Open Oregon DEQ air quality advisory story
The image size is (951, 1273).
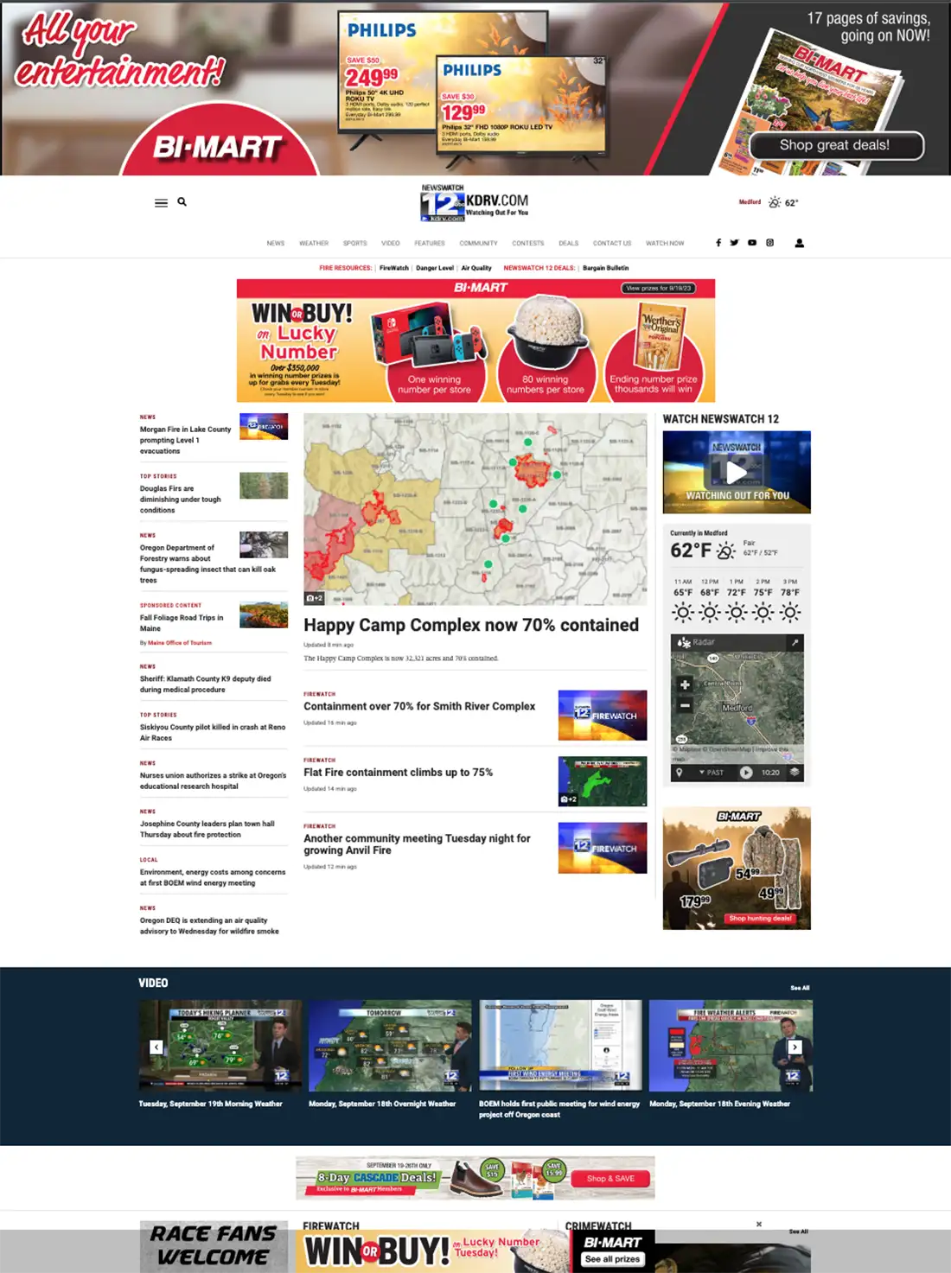[209, 926]
